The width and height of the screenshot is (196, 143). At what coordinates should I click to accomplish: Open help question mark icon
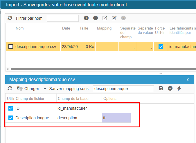tap(123, 18)
